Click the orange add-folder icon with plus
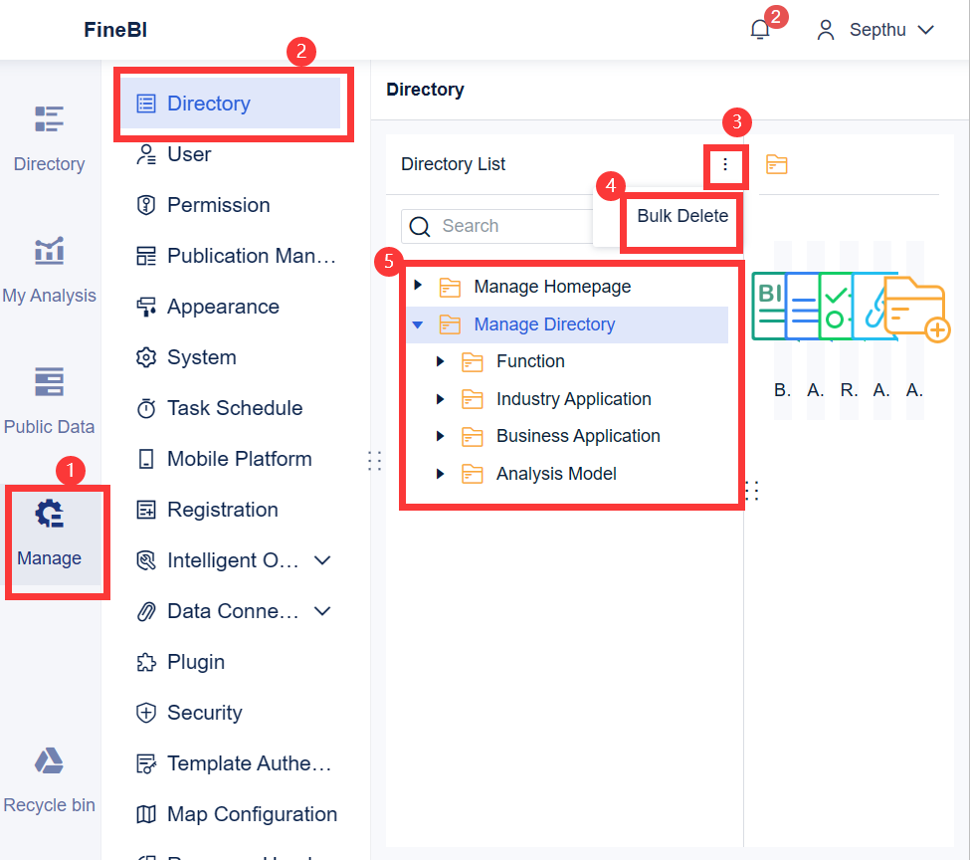The width and height of the screenshot is (970, 860). coord(916,311)
